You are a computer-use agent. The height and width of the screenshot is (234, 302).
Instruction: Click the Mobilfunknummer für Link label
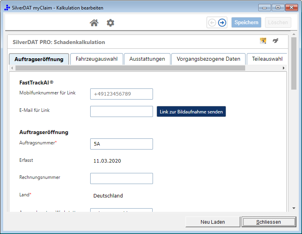pyautogui.click(x=47, y=93)
